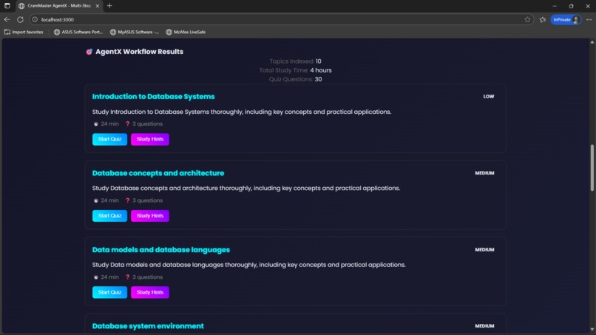
Task: Click question mark icon in Data models card
Action: tap(128, 277)
